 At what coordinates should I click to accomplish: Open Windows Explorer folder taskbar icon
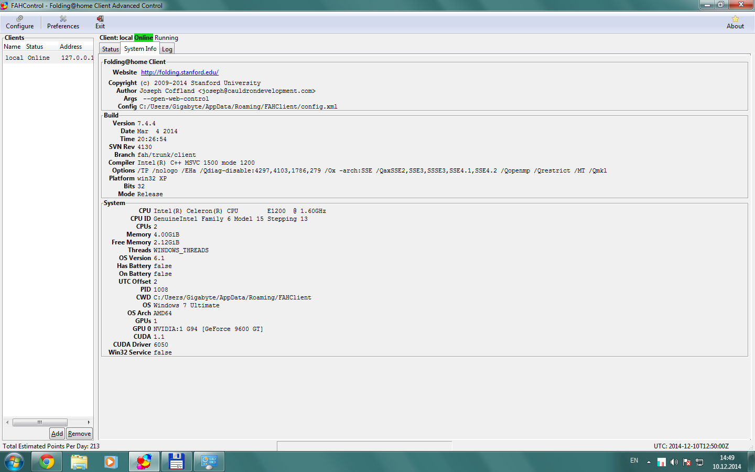point(79,462)
